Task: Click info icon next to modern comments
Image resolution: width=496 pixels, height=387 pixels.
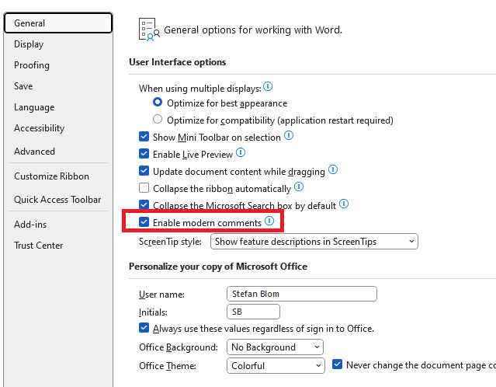Action: [269, 221]
